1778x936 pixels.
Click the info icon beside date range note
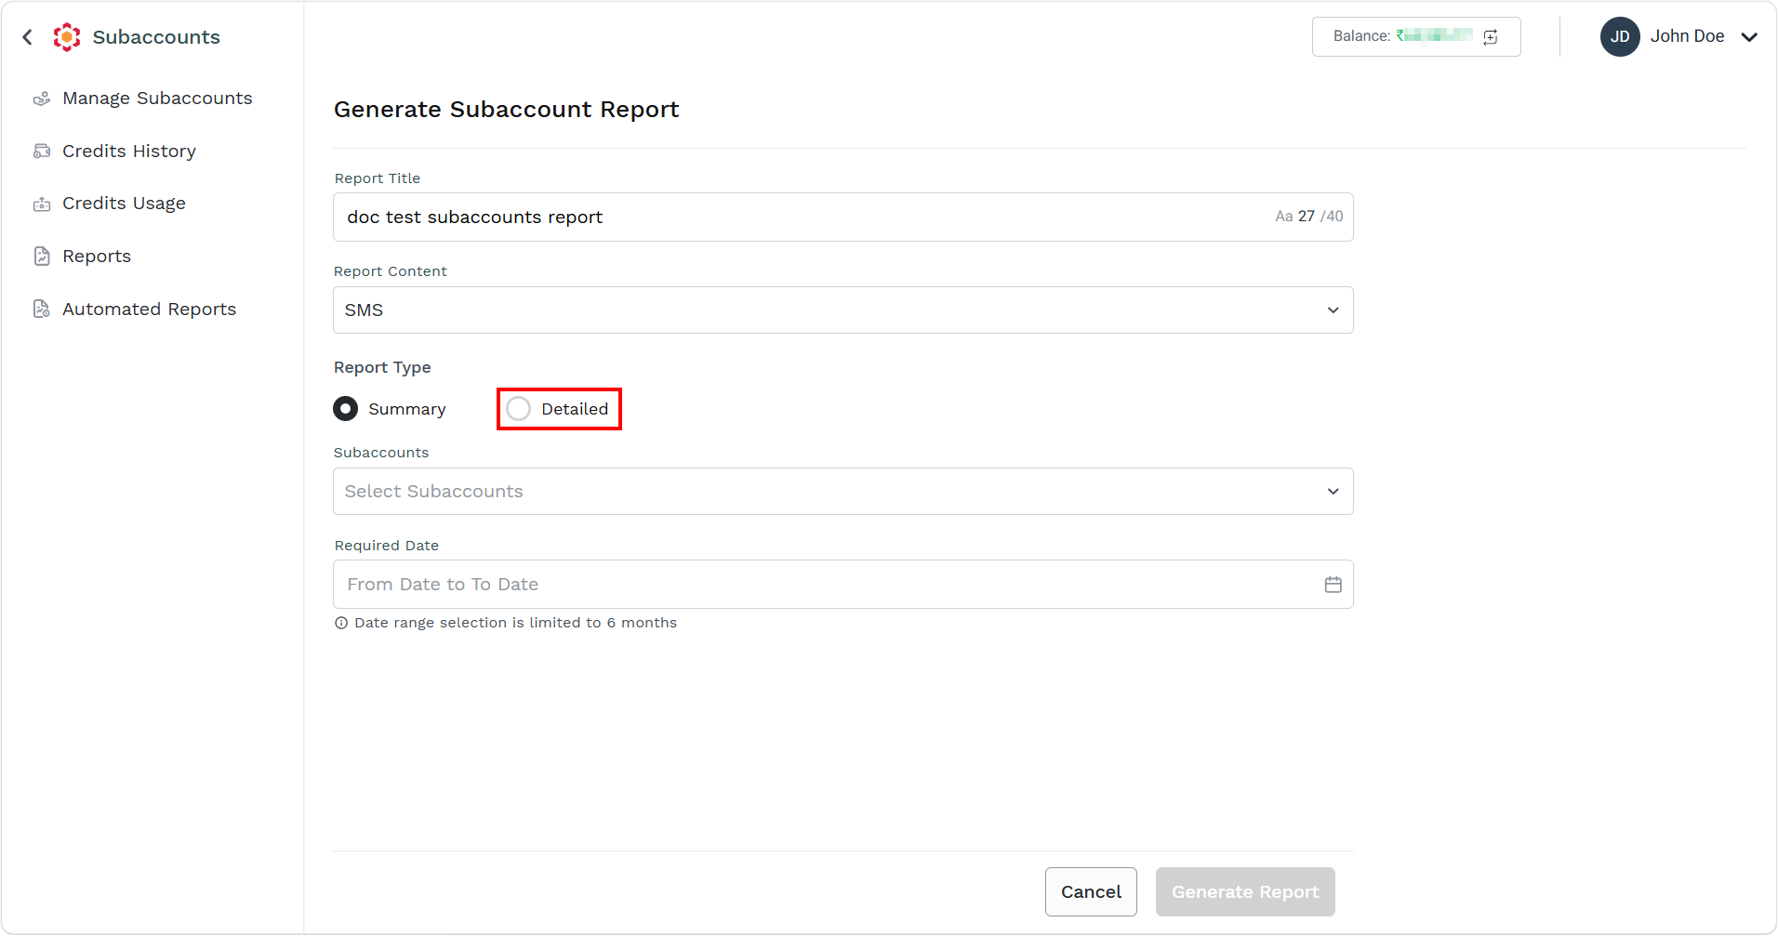[341, 624]
